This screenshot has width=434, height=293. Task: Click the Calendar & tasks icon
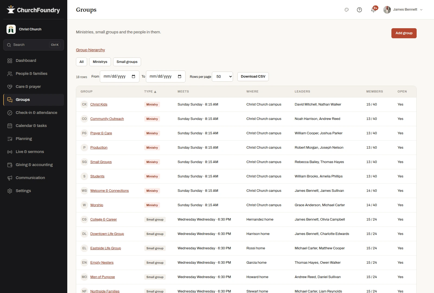coord(10,126)
